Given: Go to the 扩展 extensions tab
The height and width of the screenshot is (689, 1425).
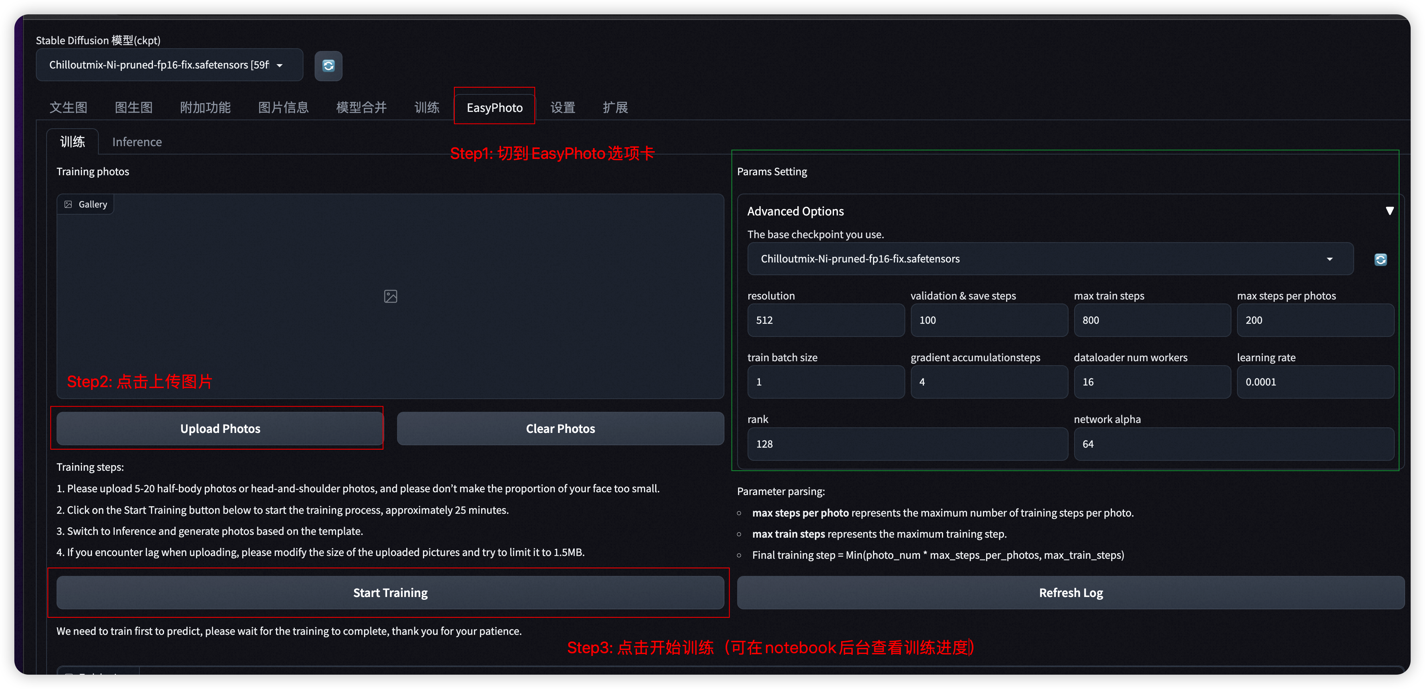Looking at the screenshot, I should click(615, 108).
